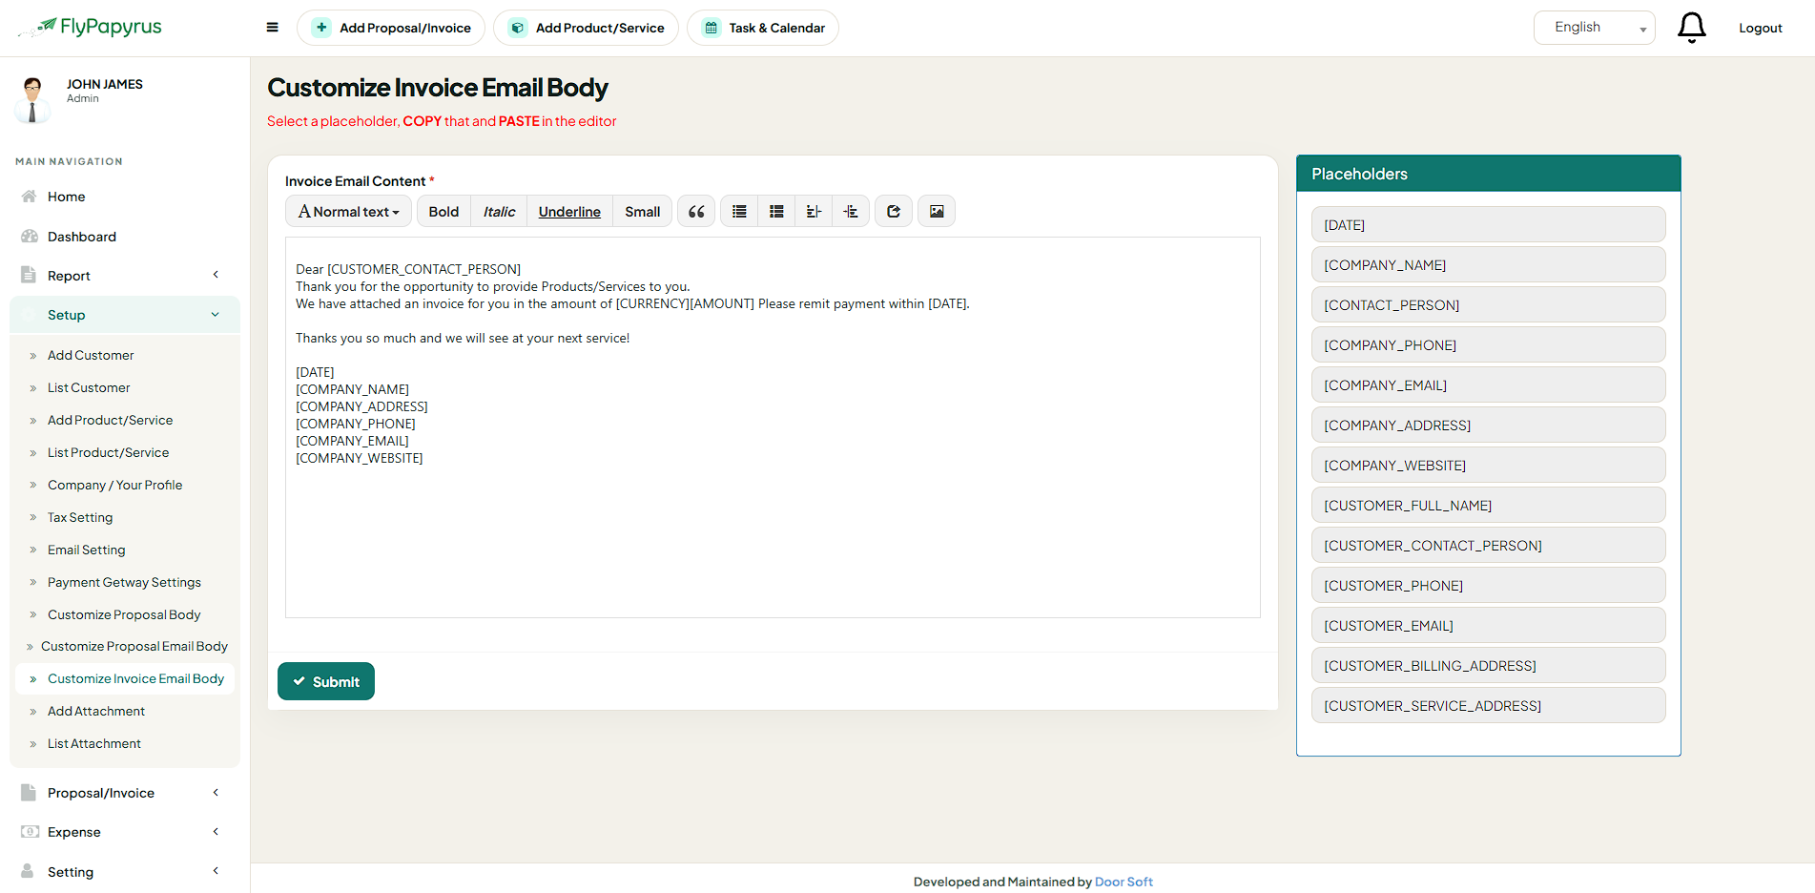
Task: Select the [CUSTOMER_FULL_NAME] placeholder
Action: tap(1488, 505)
